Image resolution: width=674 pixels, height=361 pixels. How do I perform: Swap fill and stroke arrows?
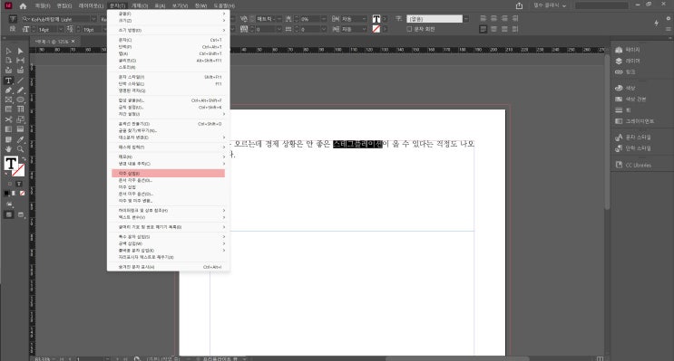coord(24,159)
